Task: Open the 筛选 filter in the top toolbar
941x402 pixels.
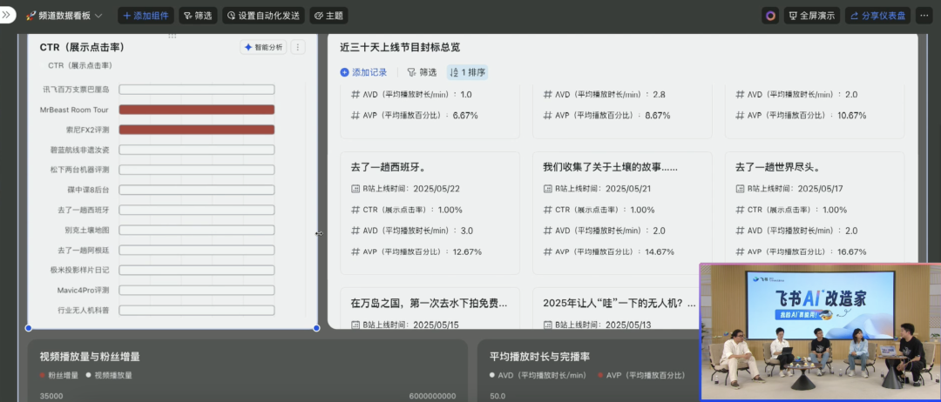Action: pos(198,16)
